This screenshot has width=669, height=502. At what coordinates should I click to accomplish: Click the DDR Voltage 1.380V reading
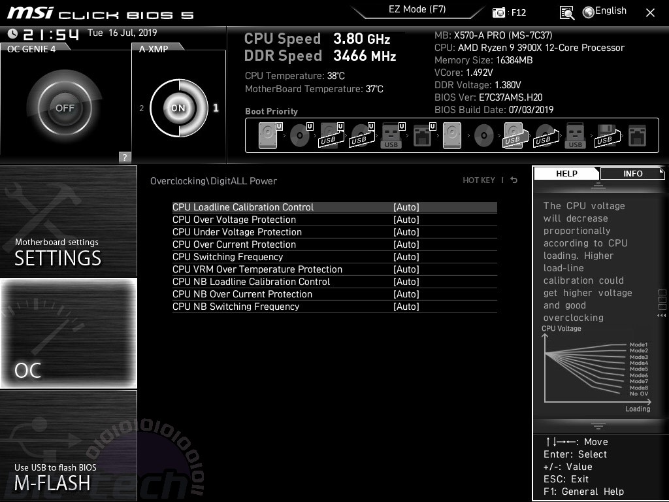tap(478, 85)
